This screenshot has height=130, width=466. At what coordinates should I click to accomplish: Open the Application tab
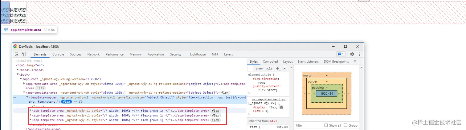point(156,54)
